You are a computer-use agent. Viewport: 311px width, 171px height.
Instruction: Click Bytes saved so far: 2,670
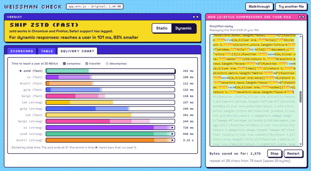pyautogui.click(x=235, y=154)
